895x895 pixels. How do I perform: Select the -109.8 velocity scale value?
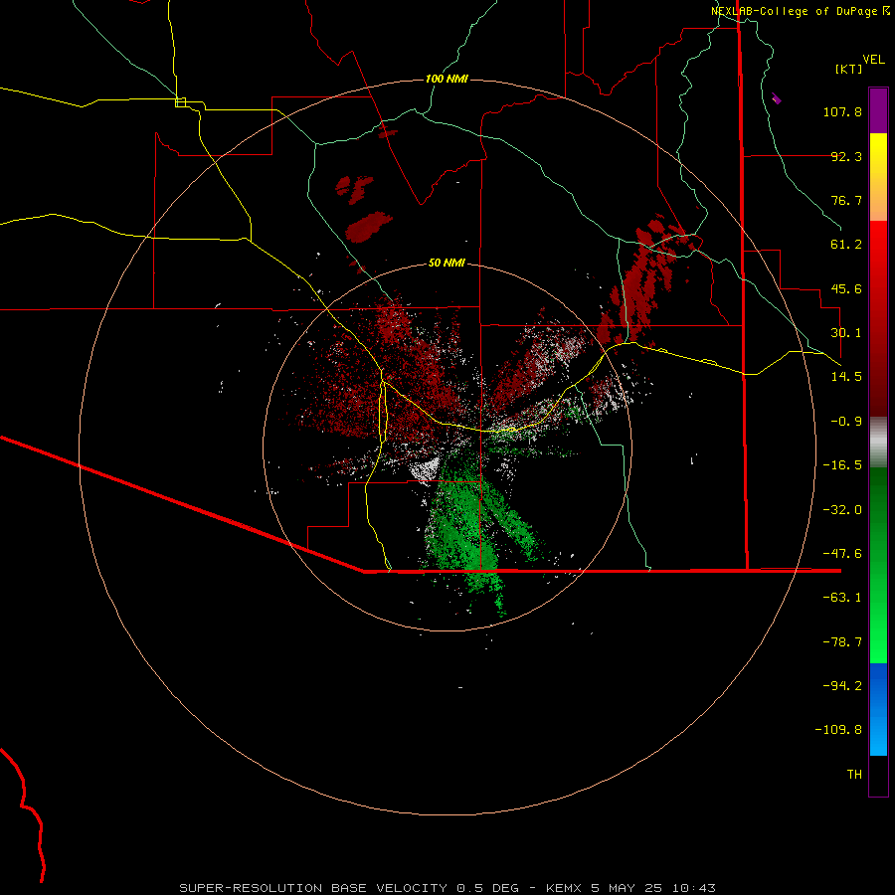pyautogui.click(x=838, y=730)
